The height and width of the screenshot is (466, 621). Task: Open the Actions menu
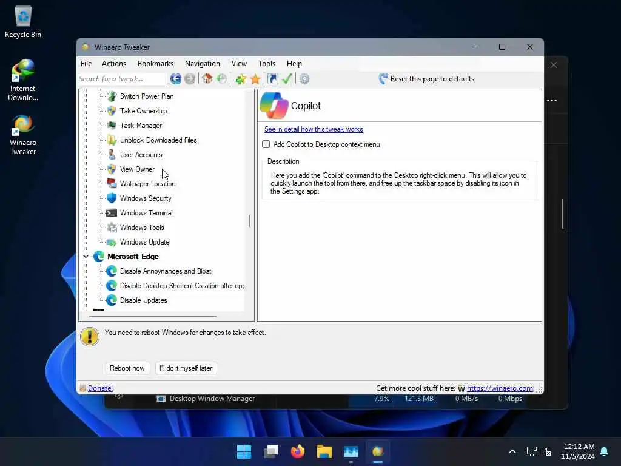[114, 64]
